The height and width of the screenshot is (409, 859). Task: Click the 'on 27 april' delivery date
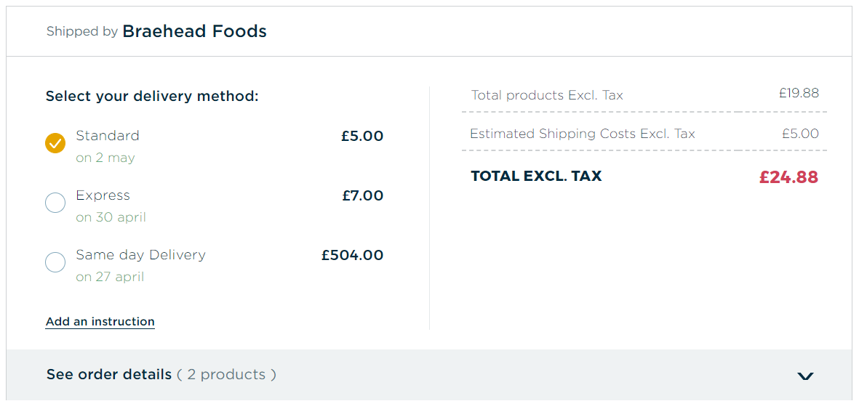coord(110,277)
